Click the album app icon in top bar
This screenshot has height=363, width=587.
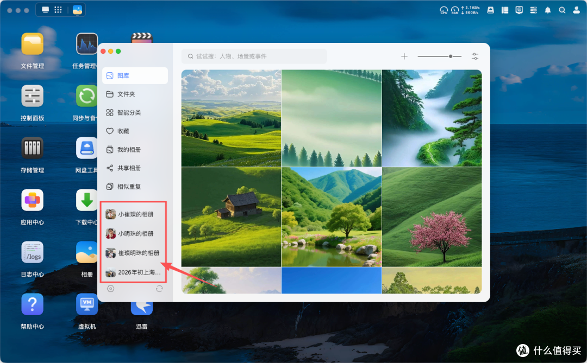click(78, 10)
